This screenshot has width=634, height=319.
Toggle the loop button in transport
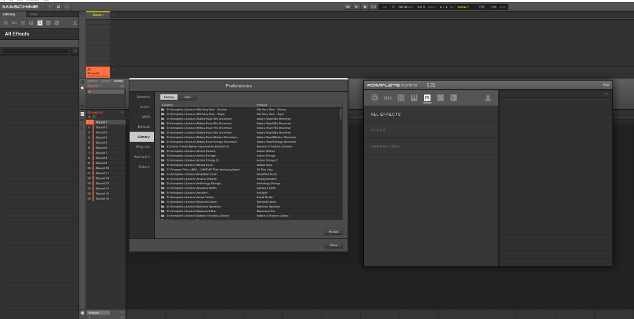point(373,7)
